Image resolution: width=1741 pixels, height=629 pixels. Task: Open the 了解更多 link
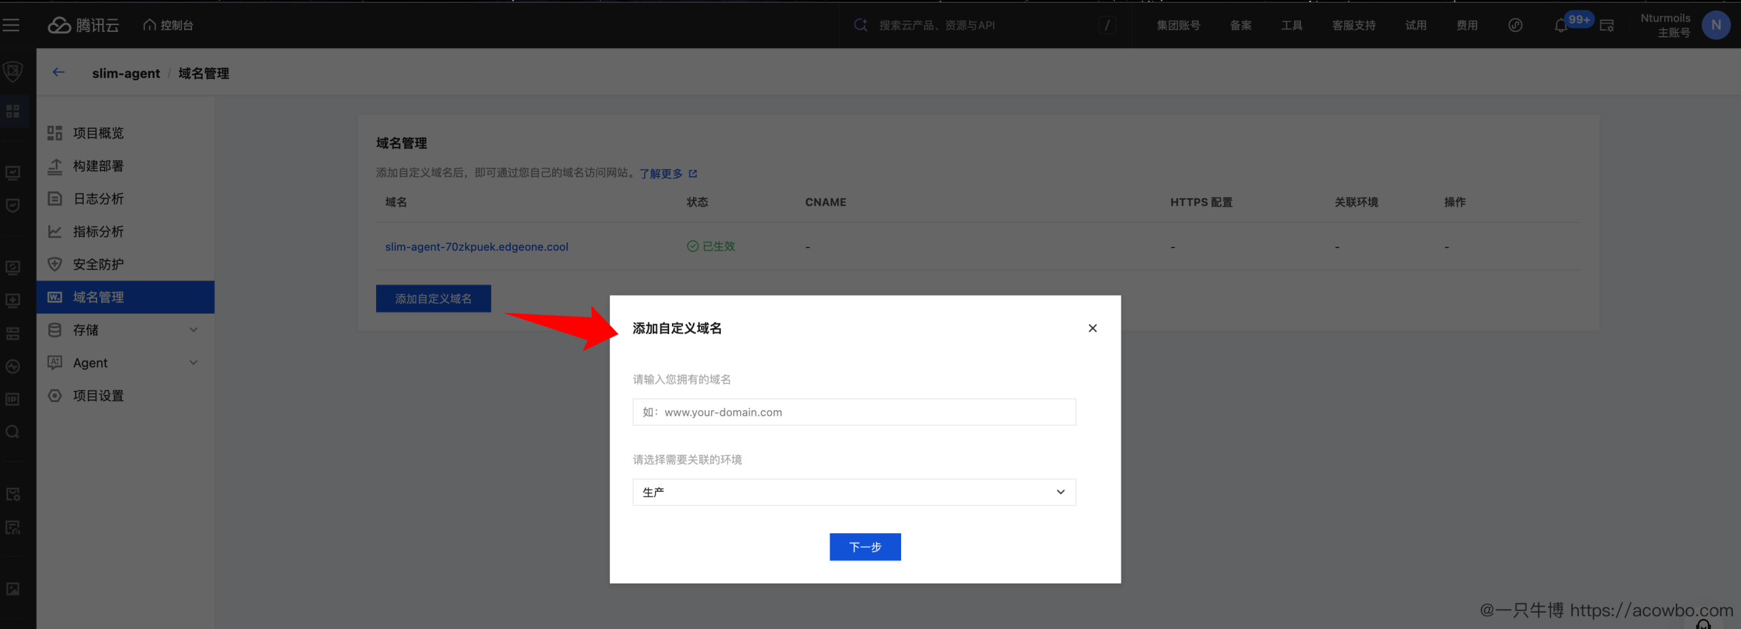pos(668,174)
